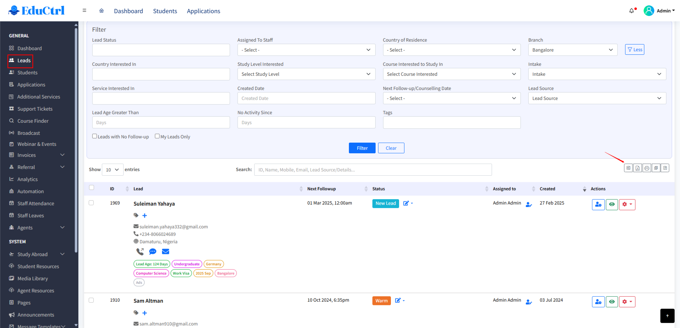This screenshot has width=680, height=328.
Task: Click the Clear button
Action: 391,148
